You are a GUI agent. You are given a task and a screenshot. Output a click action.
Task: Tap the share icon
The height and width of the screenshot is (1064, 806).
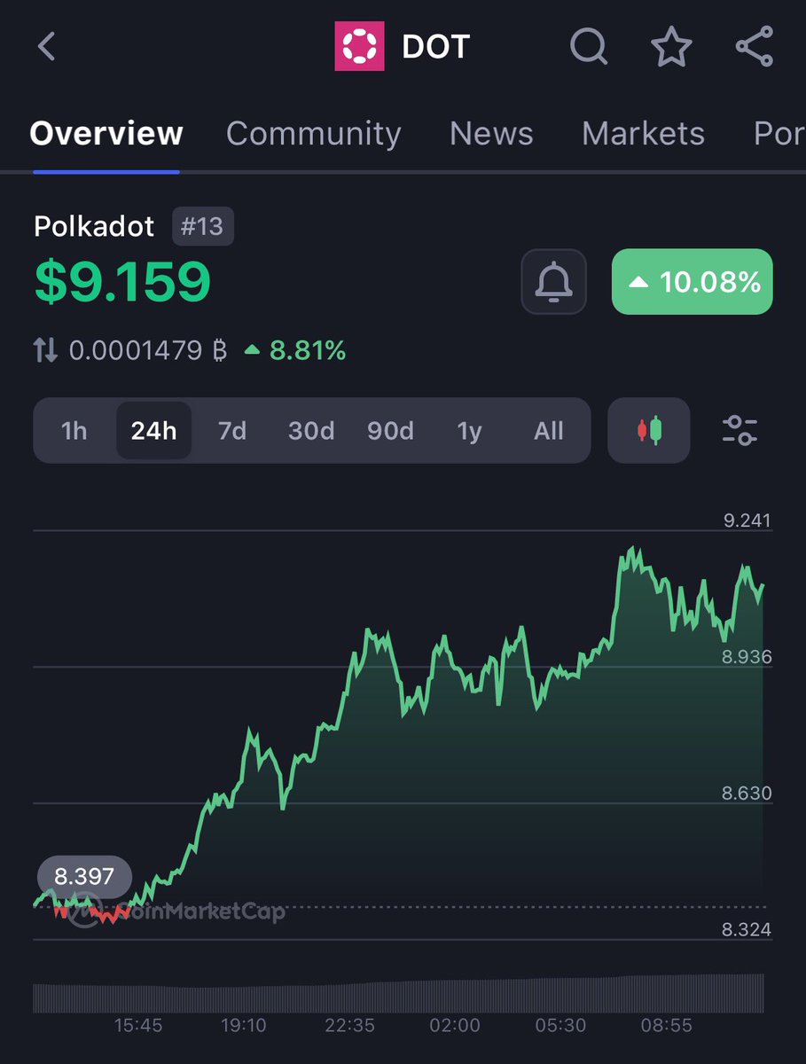[755, 46]
